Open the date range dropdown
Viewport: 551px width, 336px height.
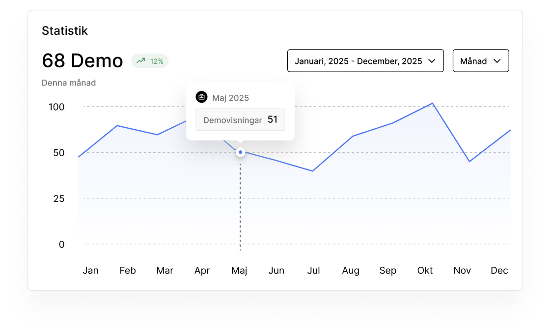tap(365, 61)
